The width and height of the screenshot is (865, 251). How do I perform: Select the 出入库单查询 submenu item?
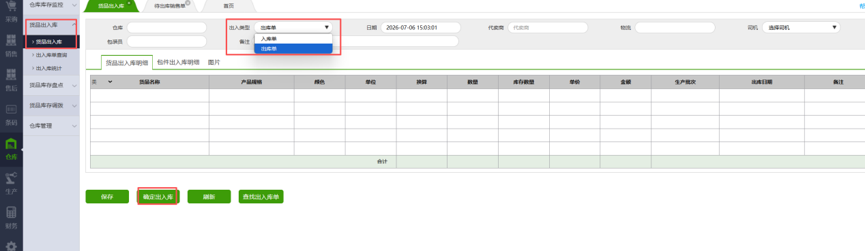(51, 55)
